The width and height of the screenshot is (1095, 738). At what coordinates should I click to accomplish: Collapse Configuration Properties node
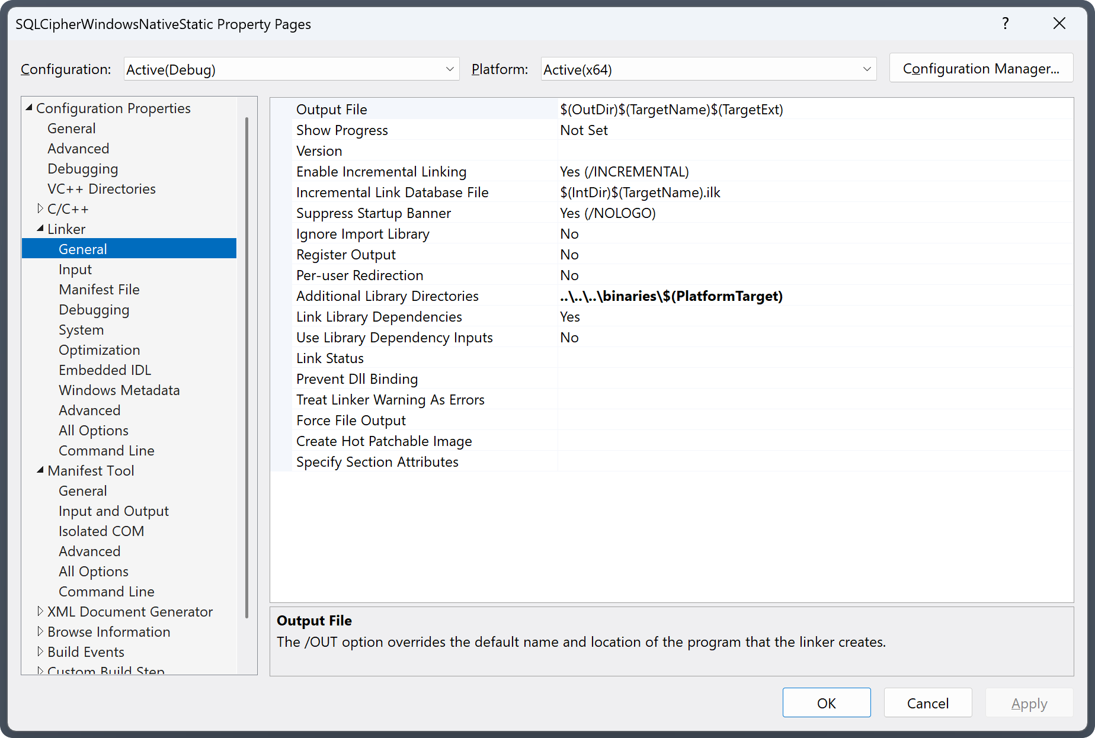(29, 108)
